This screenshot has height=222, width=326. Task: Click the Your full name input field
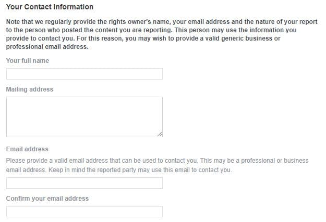84,74
